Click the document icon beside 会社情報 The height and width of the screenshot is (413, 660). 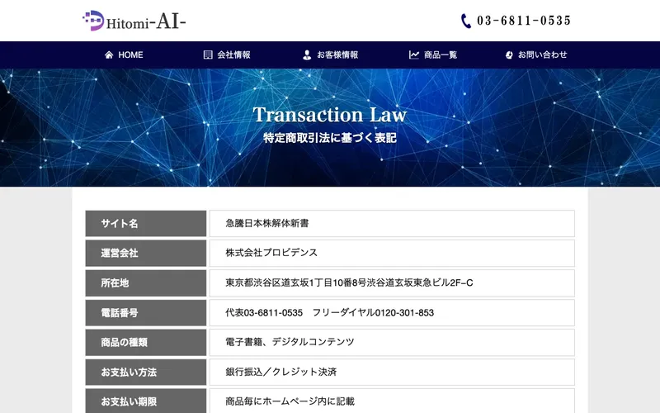[208, 55]
